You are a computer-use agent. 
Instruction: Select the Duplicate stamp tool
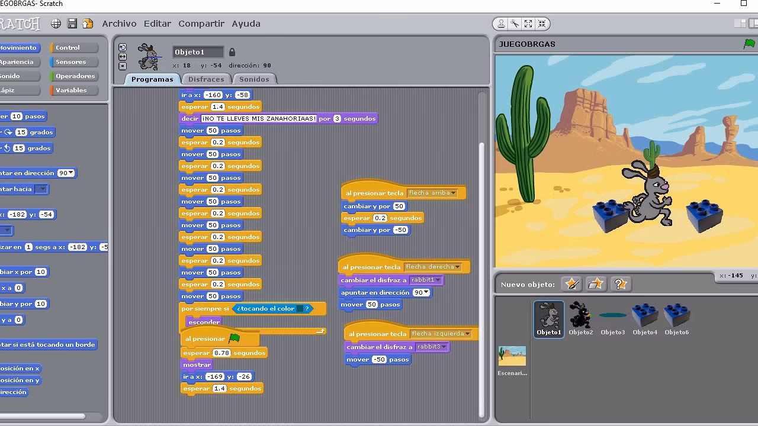tap(502, 24)
